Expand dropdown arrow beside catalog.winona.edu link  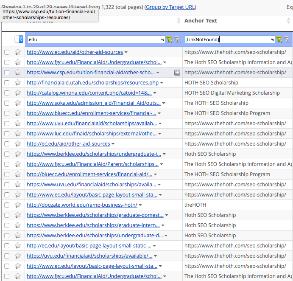[155, 93]
